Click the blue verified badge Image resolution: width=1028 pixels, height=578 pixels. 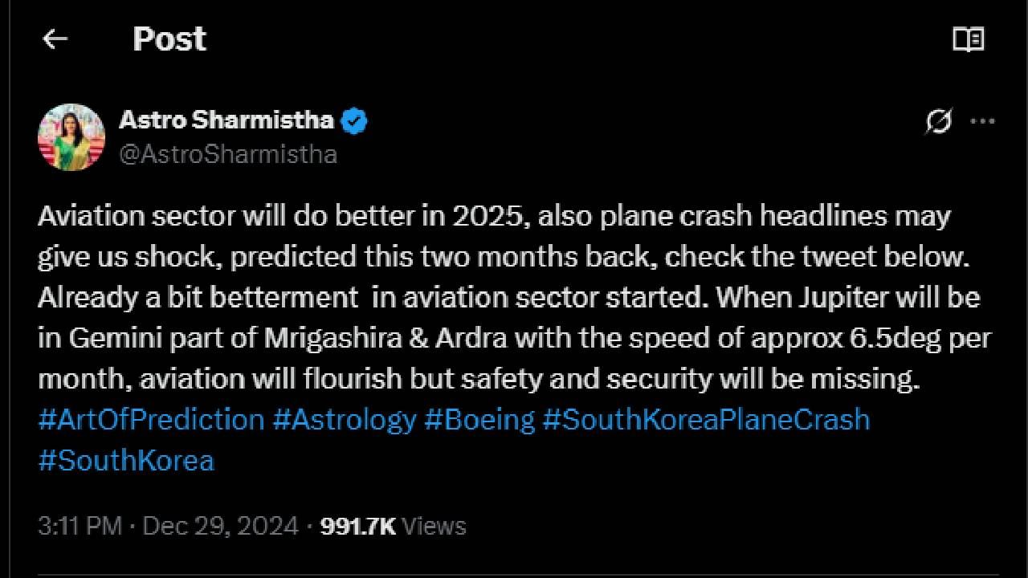(x=354, y=121)
